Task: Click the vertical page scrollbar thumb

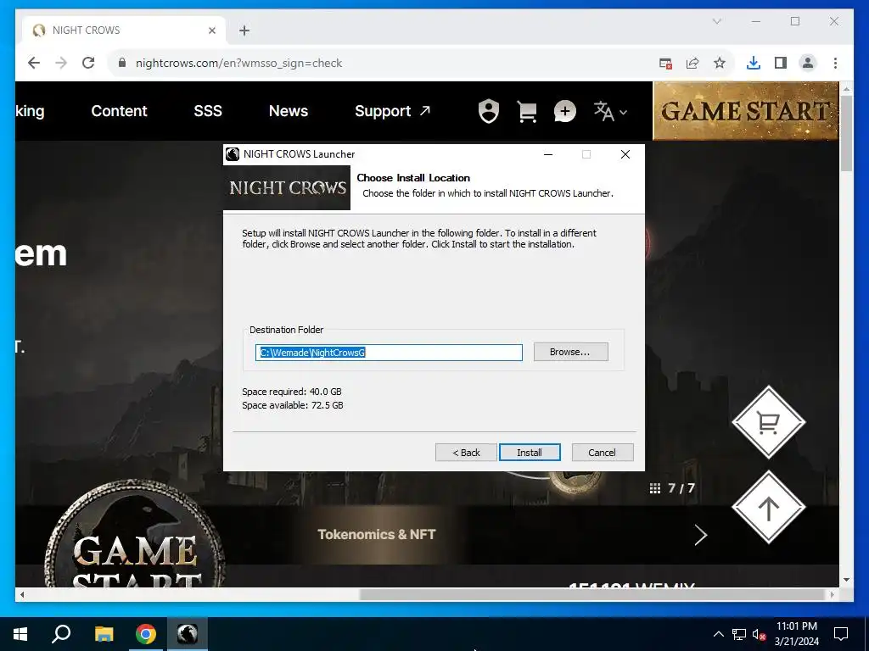Action: (x=846, y=133)
